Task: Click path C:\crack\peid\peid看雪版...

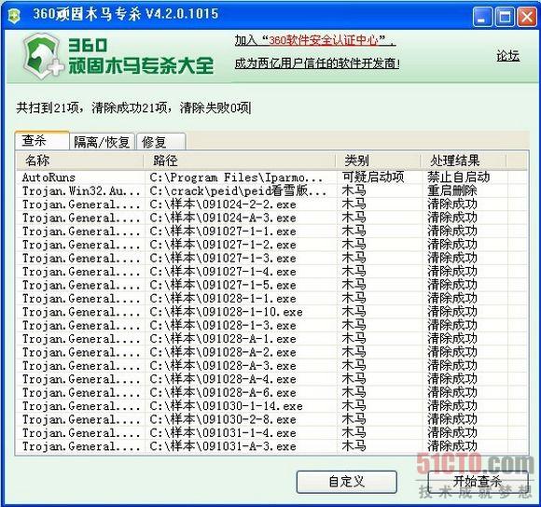Action: [x=238, y=191]
